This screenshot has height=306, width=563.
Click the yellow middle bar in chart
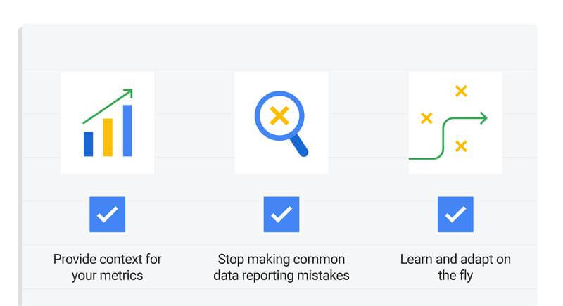tap(108, 137)
